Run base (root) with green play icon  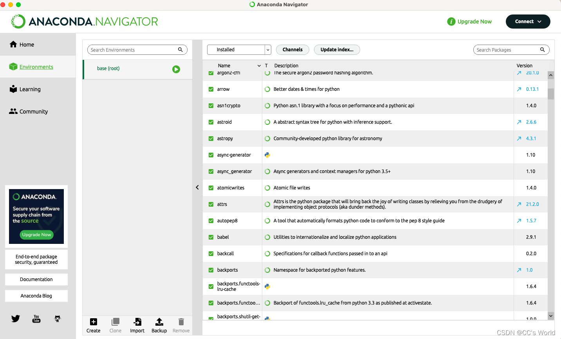[x=176, y=69]
